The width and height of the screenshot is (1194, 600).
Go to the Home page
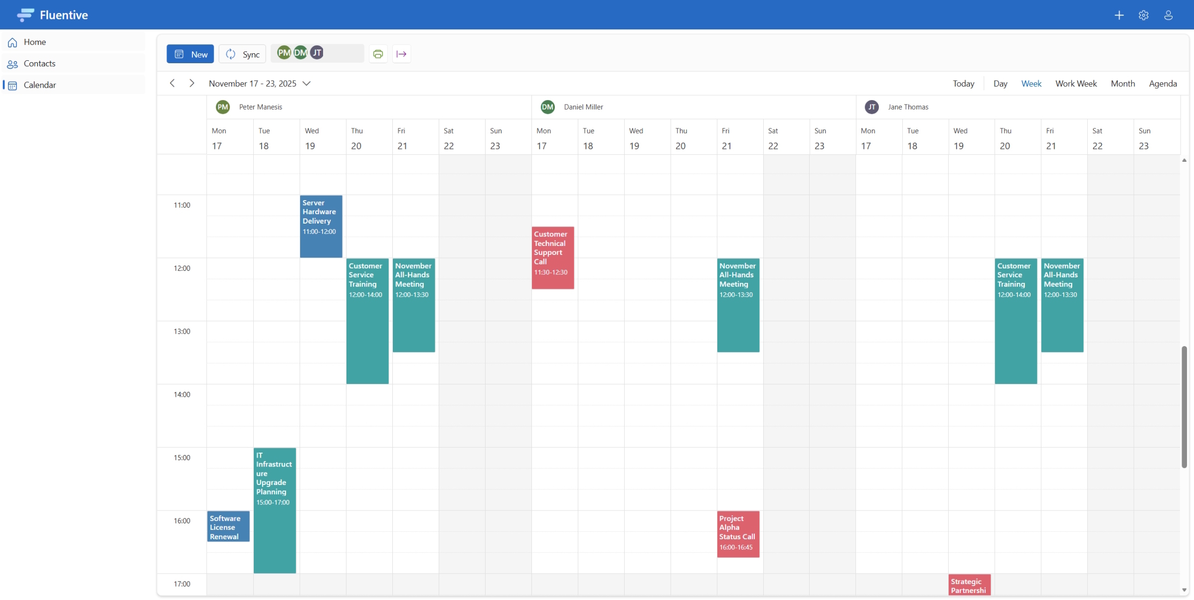[x=35, y=42]
